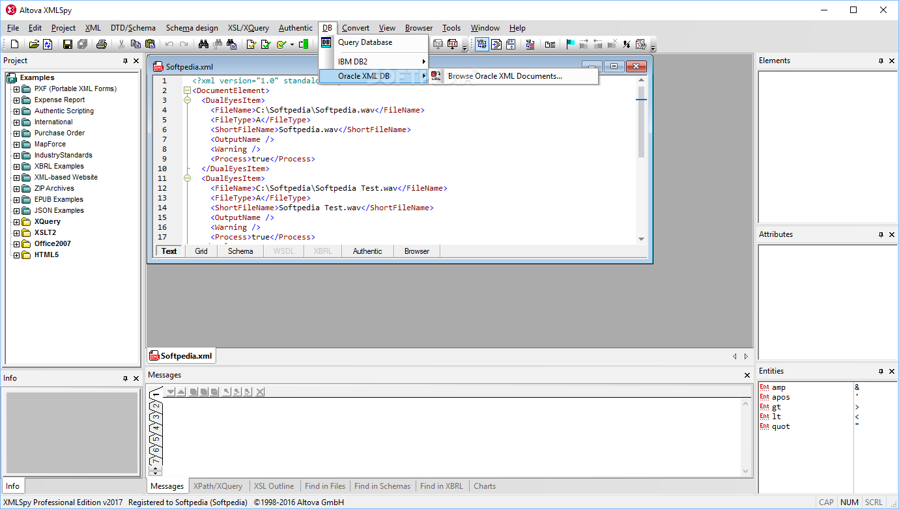Create a new document with the blank page icon
The image size is (899, 509).
click(x=14, y=44)
